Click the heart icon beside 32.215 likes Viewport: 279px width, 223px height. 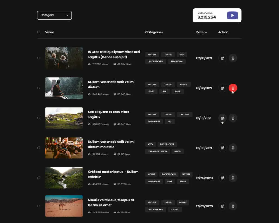pyautogui.click(x=115, y=154)
